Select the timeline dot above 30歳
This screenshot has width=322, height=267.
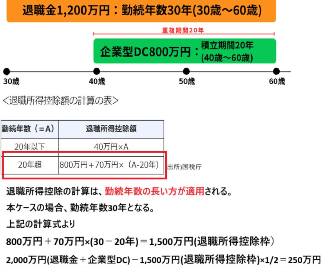(x=6, y=71)
